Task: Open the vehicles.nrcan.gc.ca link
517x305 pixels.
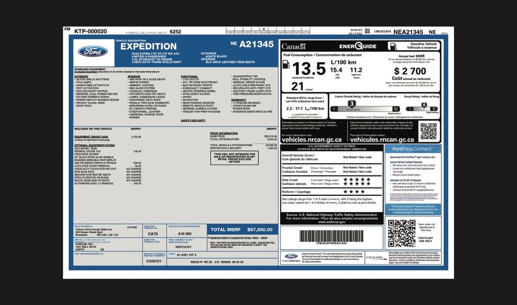Action: 312,140
